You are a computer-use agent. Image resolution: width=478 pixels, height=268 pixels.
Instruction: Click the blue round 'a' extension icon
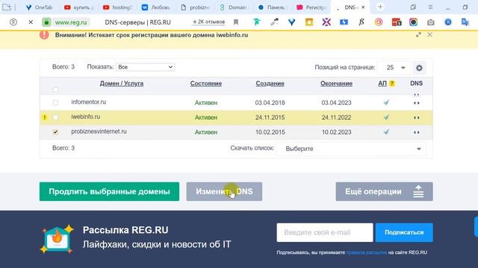point(448,22)
